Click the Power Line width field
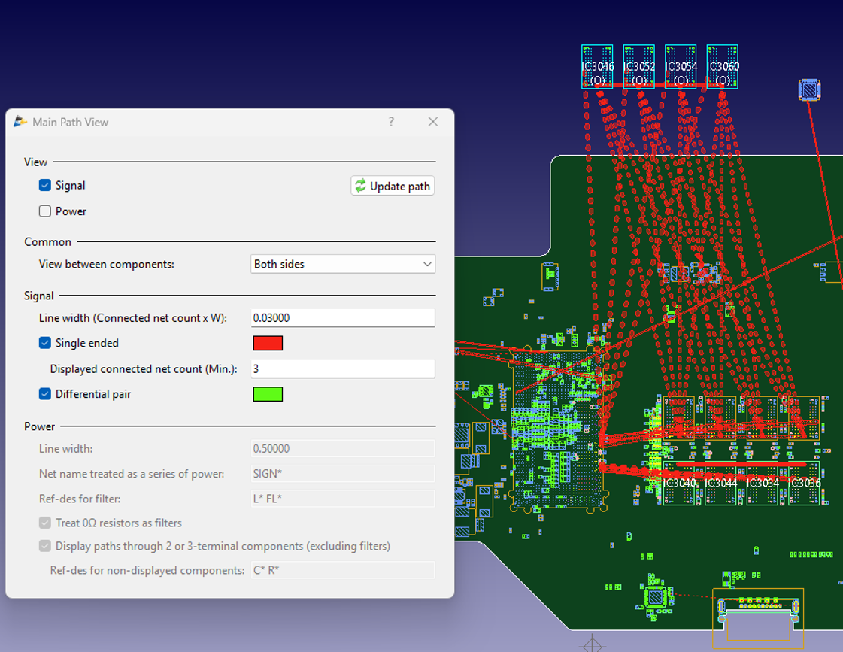The image size is (843, 652). point(343,448)
